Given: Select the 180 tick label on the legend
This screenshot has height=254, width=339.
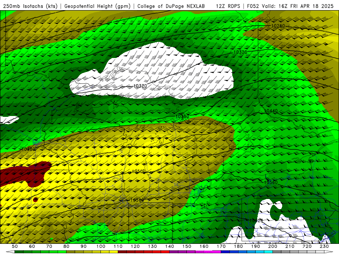Looking at the screenshot, I should click(238, 246).
